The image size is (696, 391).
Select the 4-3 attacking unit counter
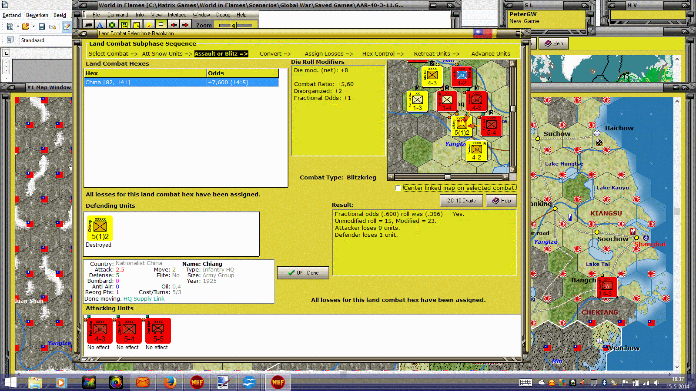click(x=100, y=331)
